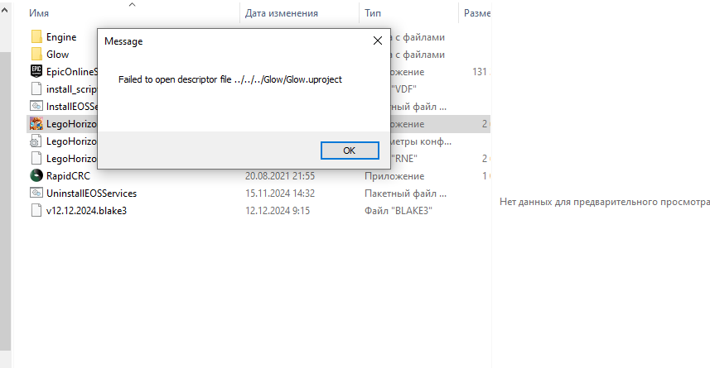Click the date 20.08.2021 21:55
Viewport: 710px width, 368px height.
[280, 176]
